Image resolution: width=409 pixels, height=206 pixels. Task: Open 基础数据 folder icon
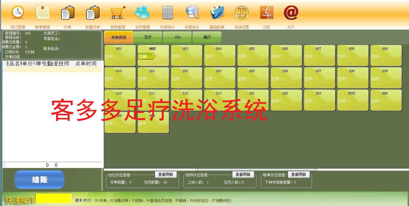[x=217, y=13]
